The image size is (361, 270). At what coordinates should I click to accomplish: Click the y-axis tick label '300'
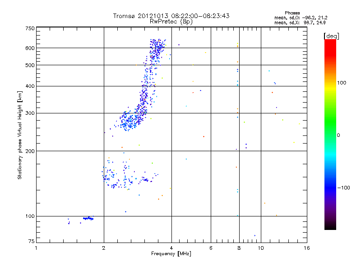click(x=30, y=113)
